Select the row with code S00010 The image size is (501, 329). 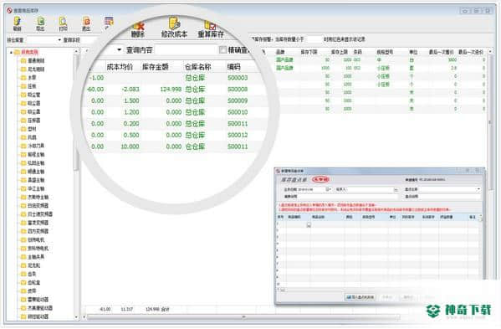coord(174,112)
